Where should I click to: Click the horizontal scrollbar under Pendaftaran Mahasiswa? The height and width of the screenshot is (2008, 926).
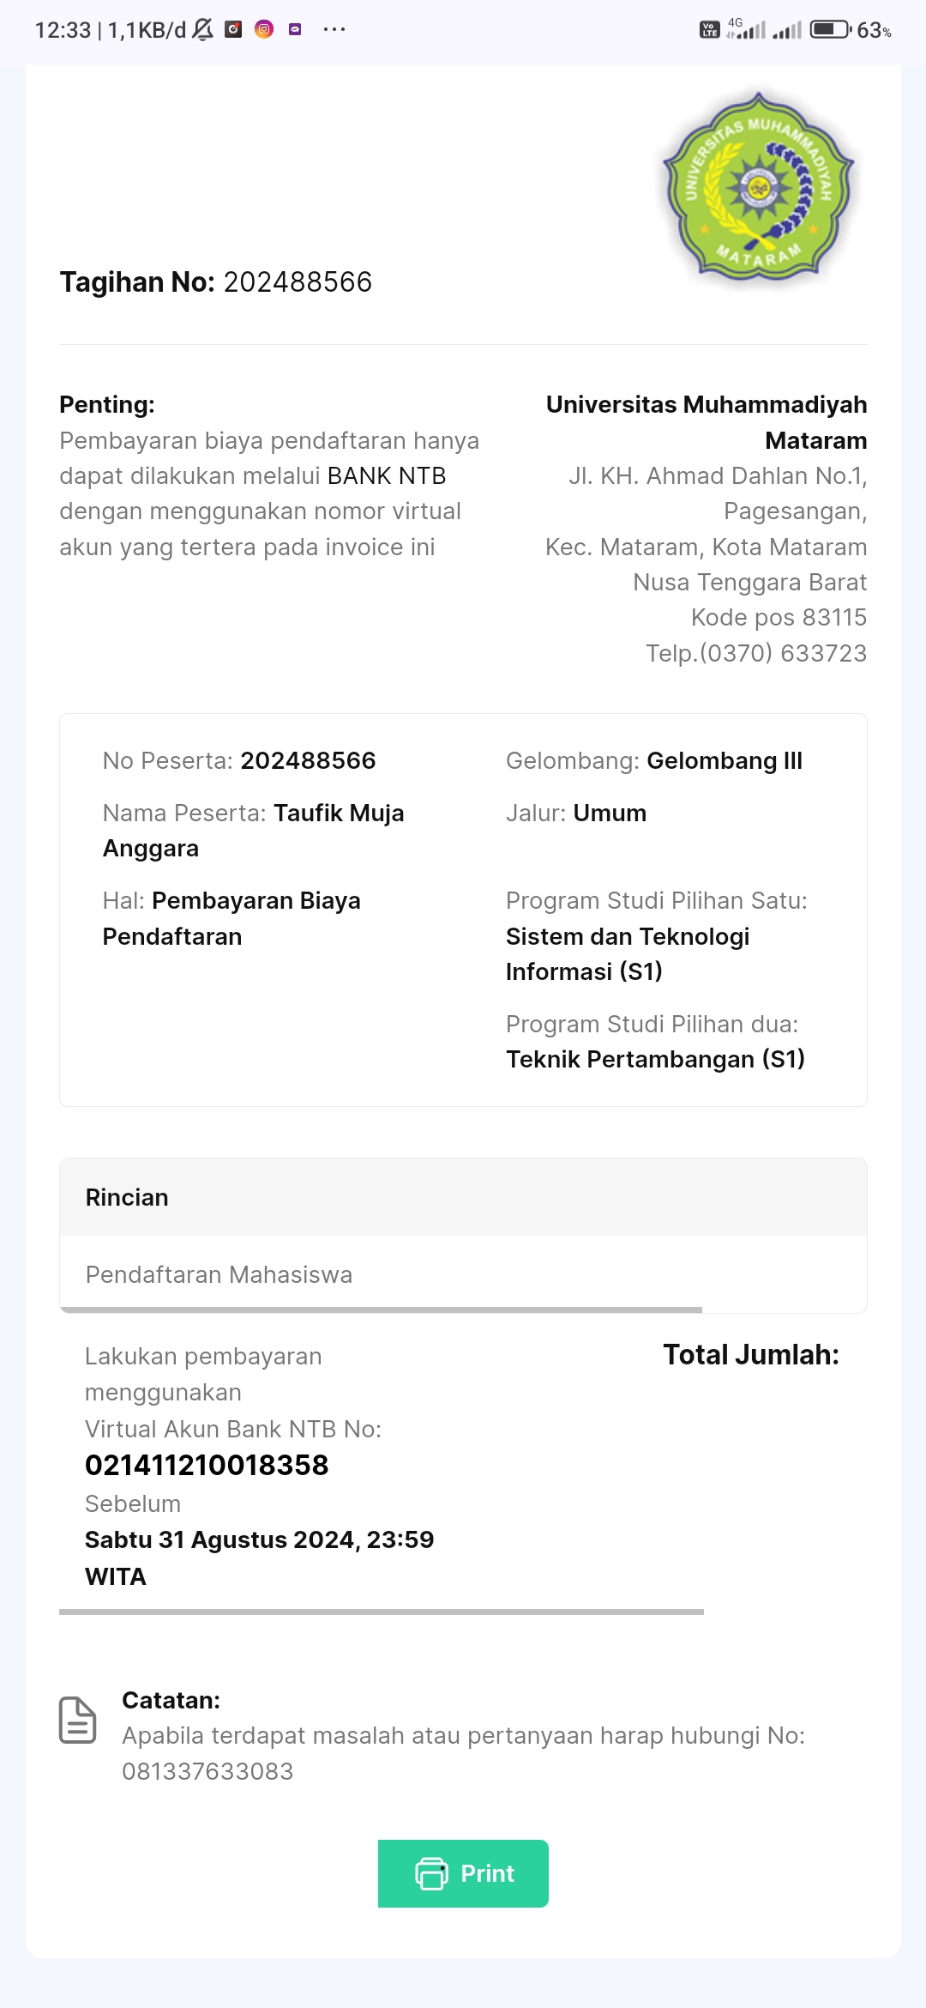coord(381,1309)
